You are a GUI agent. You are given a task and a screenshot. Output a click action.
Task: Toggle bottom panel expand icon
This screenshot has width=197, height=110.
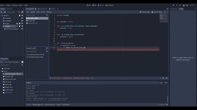(x=167, y=105)
